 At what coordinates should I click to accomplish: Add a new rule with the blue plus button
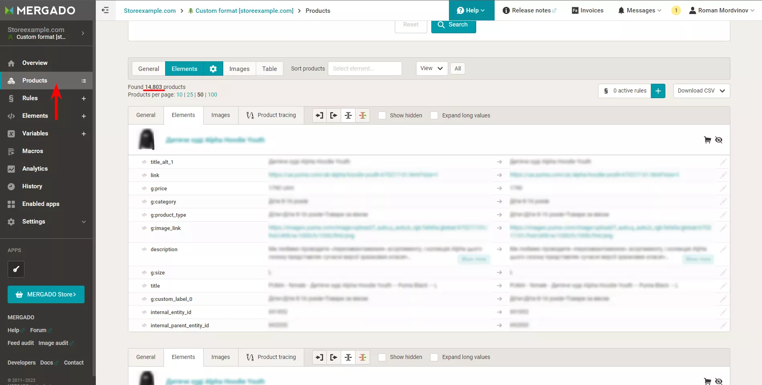pyautogui.click(x=658, y=91)
